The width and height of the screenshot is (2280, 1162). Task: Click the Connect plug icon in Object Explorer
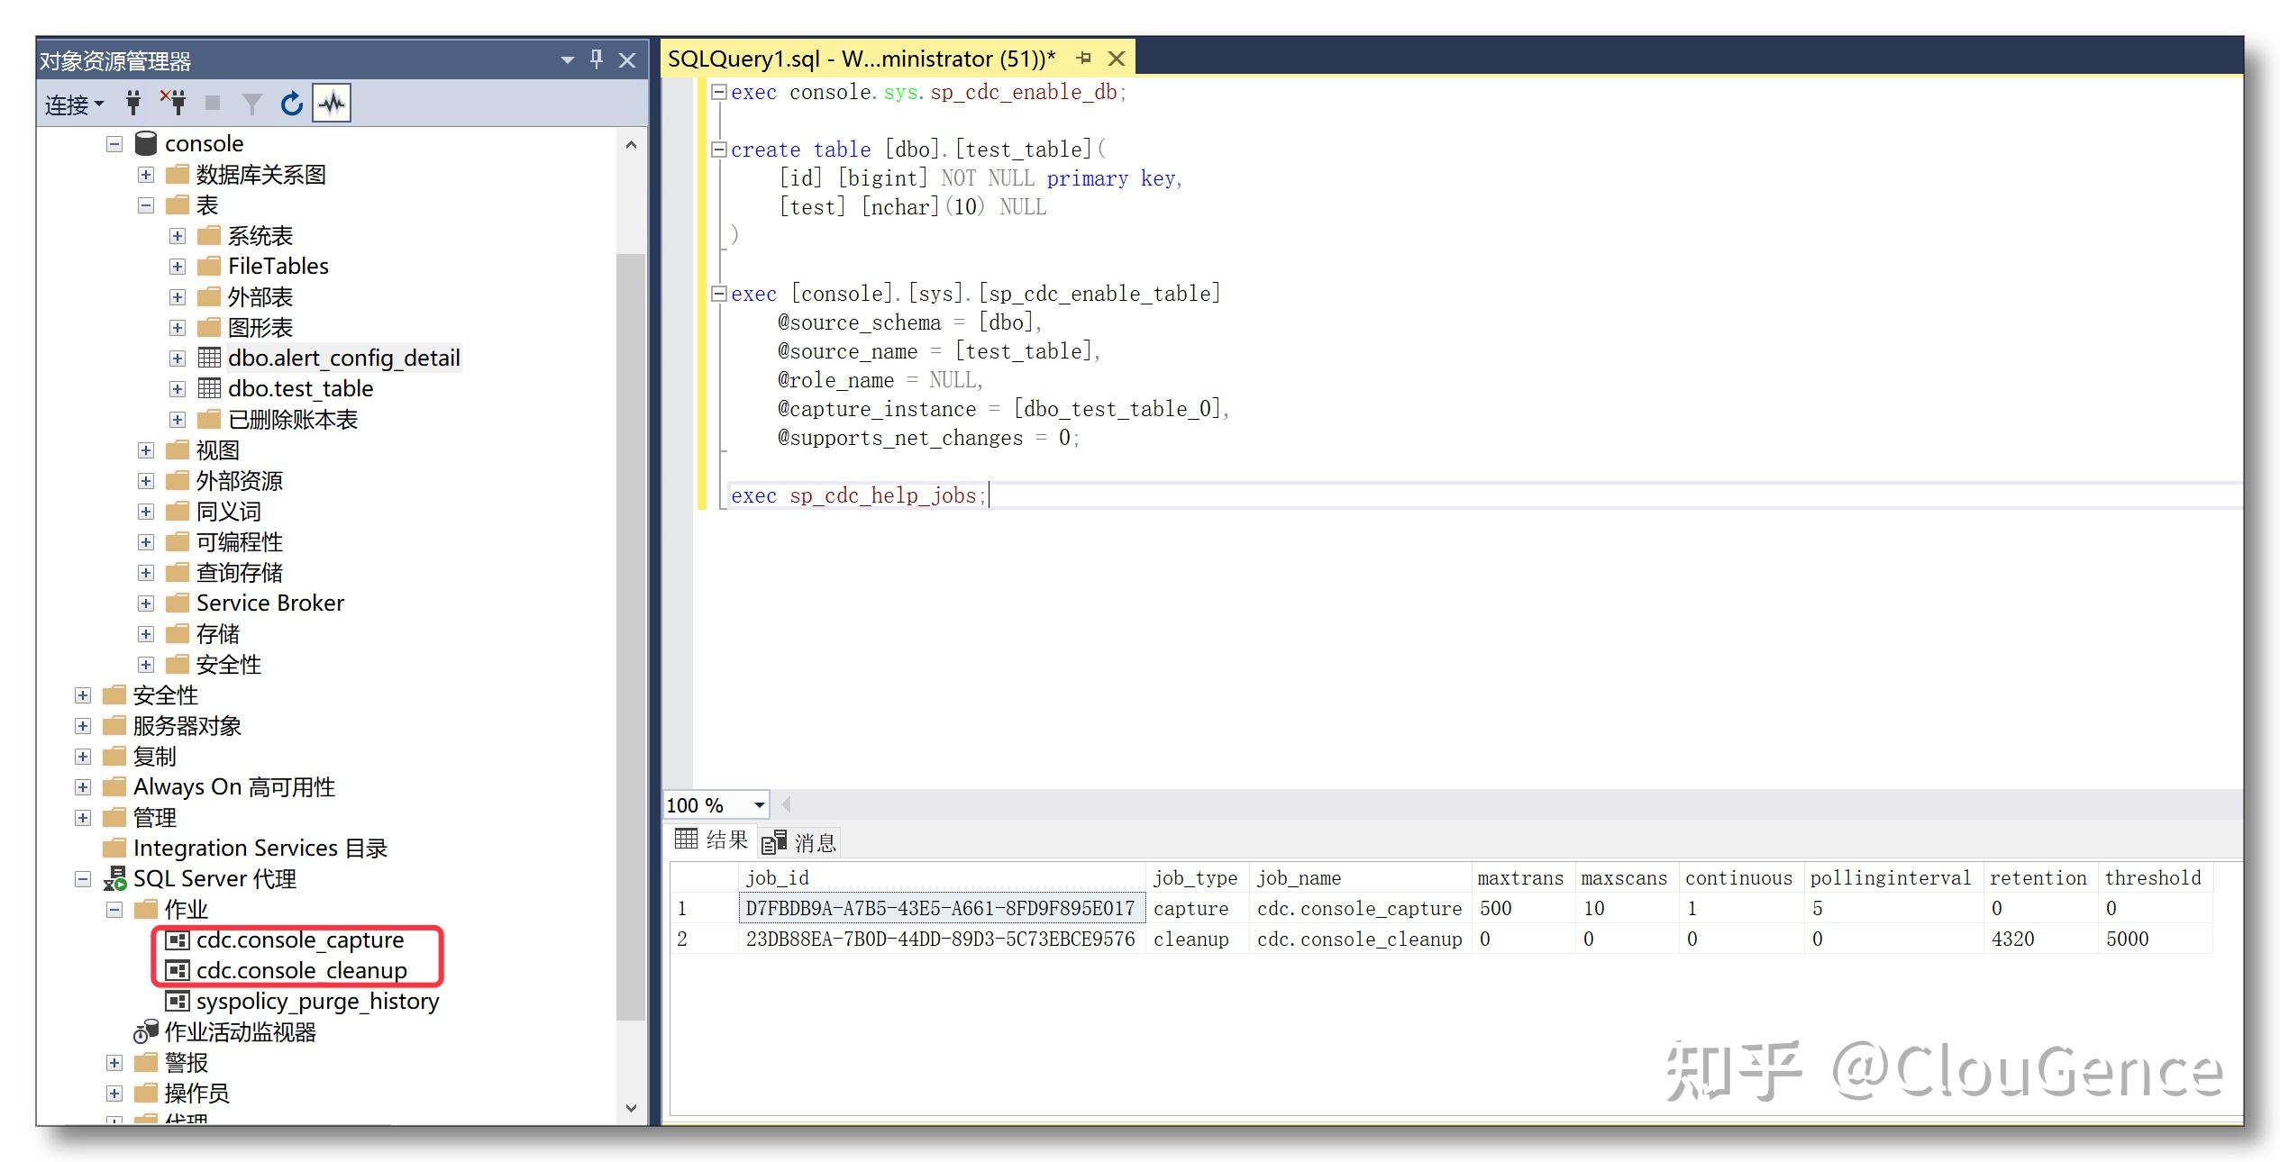[x=133, y=102]
